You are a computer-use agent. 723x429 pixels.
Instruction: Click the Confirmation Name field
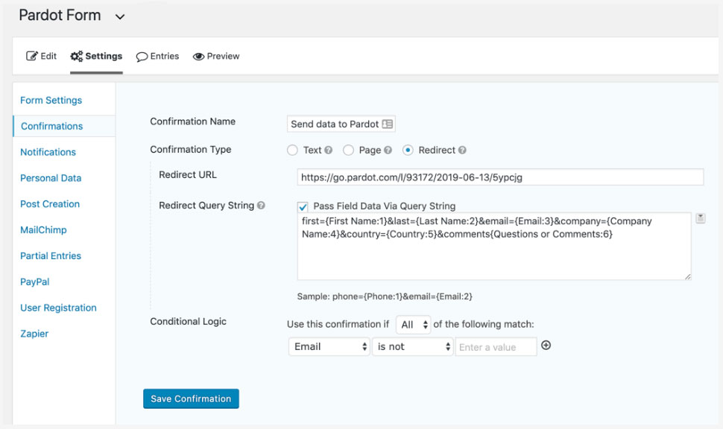coord(341,124)
